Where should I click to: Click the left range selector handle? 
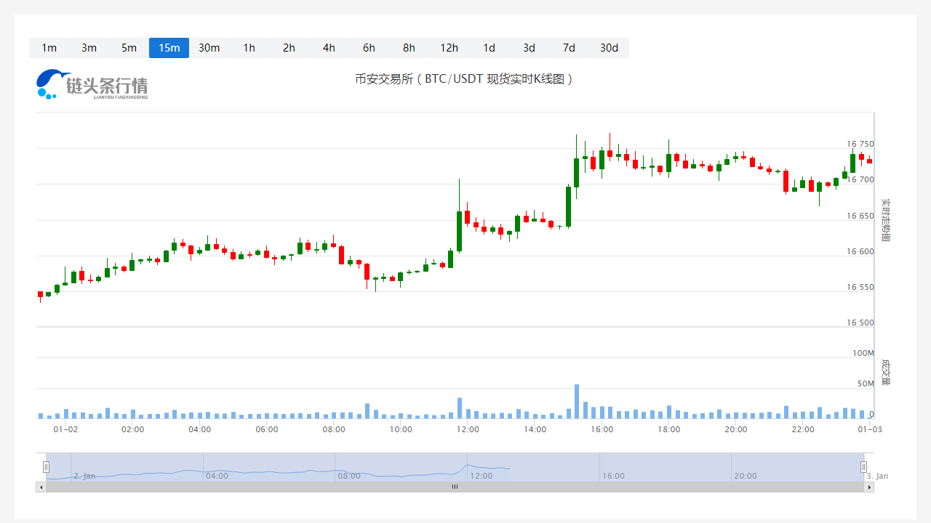(x=47, y=466)
